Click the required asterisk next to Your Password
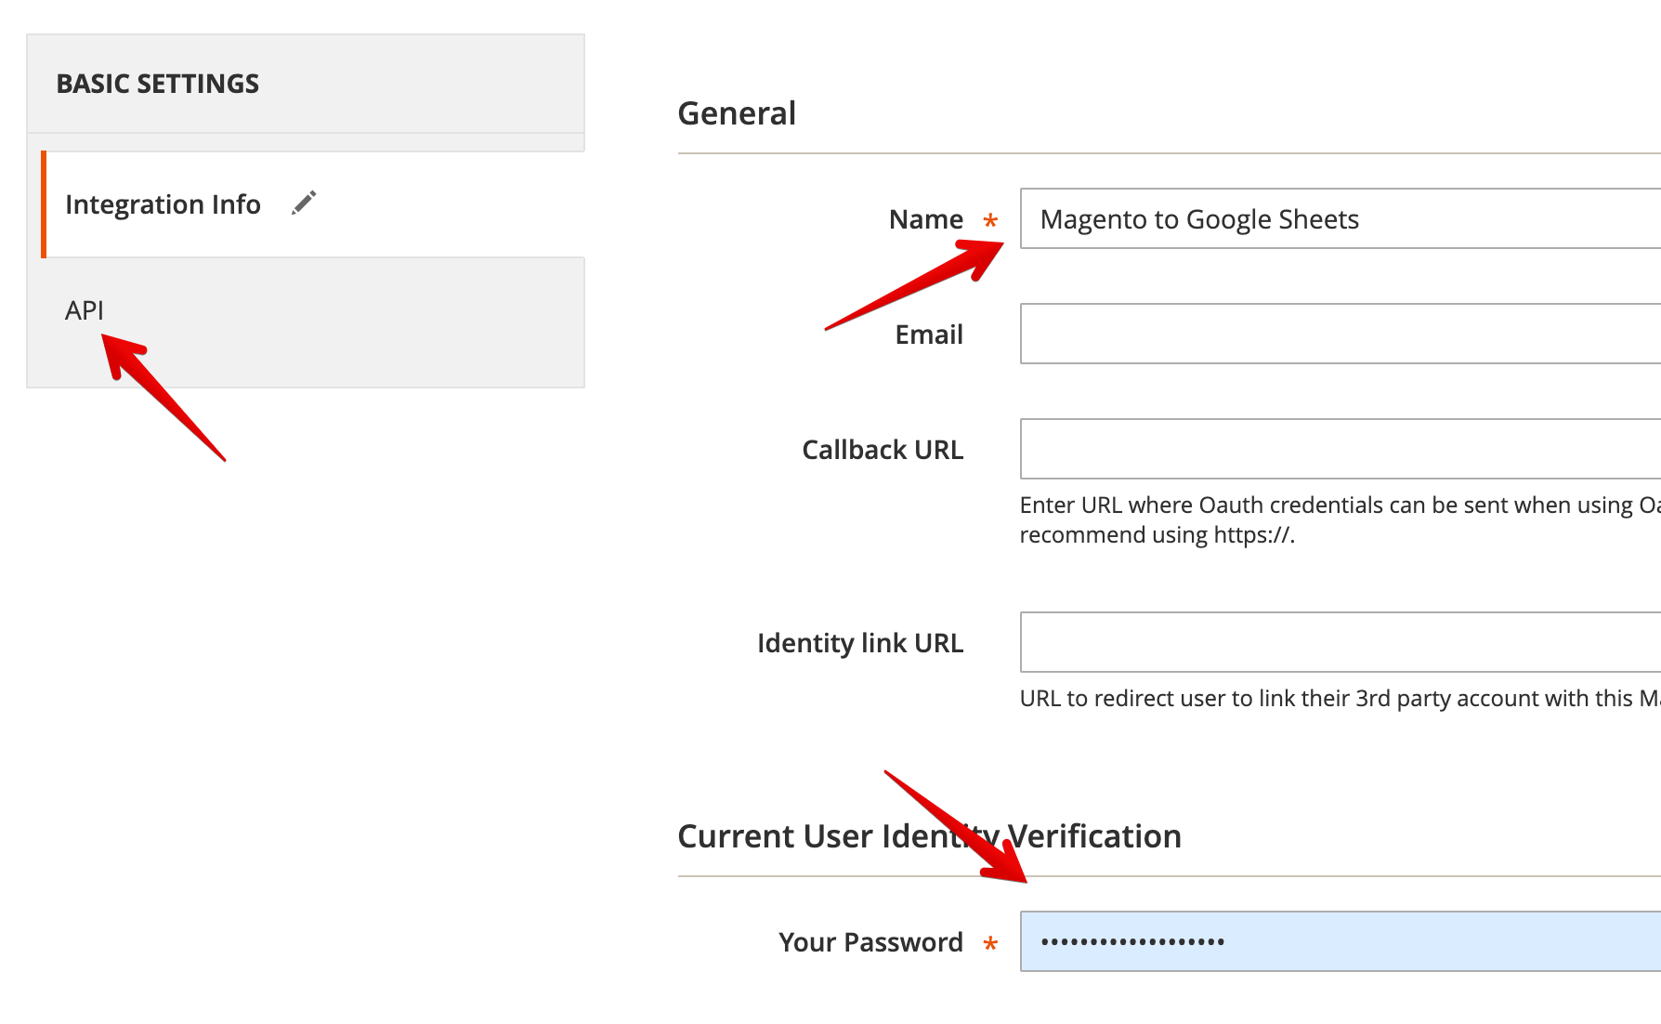Viewport: 1661px width, 1024px height. tap(990, 944)
